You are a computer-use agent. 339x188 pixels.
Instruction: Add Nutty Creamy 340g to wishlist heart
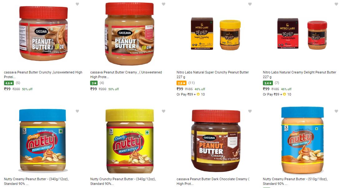coord(77,111)
